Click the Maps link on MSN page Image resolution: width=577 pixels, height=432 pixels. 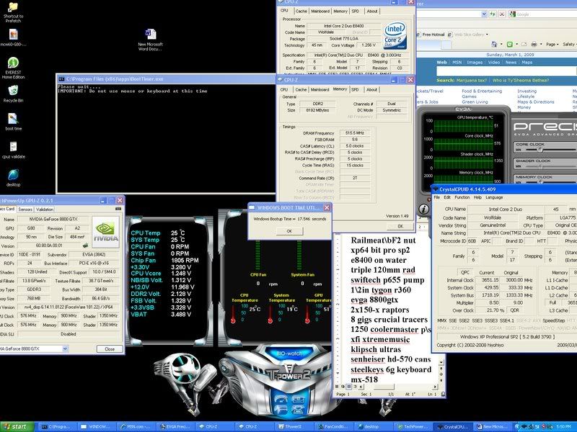527,62
